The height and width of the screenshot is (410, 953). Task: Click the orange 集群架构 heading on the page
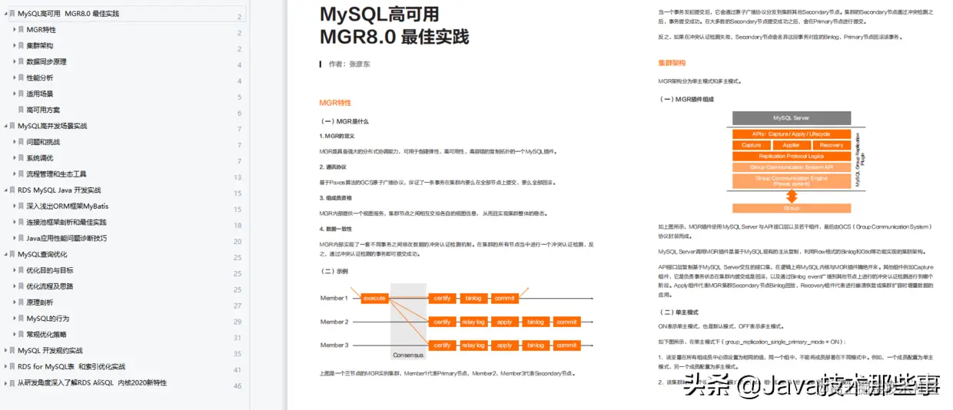[672, 63]
